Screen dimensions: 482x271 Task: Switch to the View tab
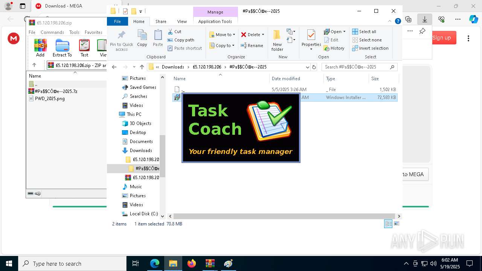pos(182,21)
